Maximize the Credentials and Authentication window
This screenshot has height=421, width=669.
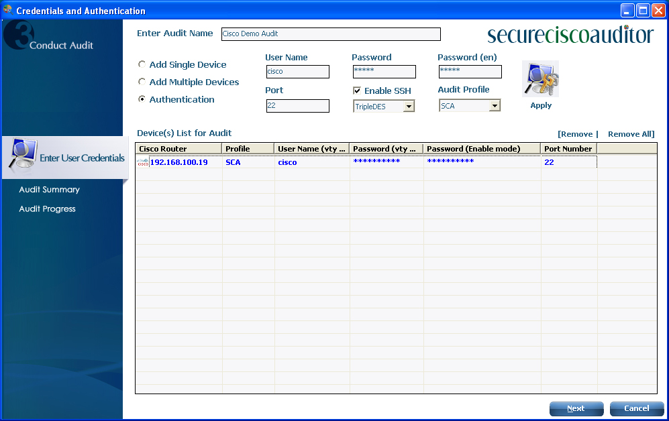[x=643, y=10]
